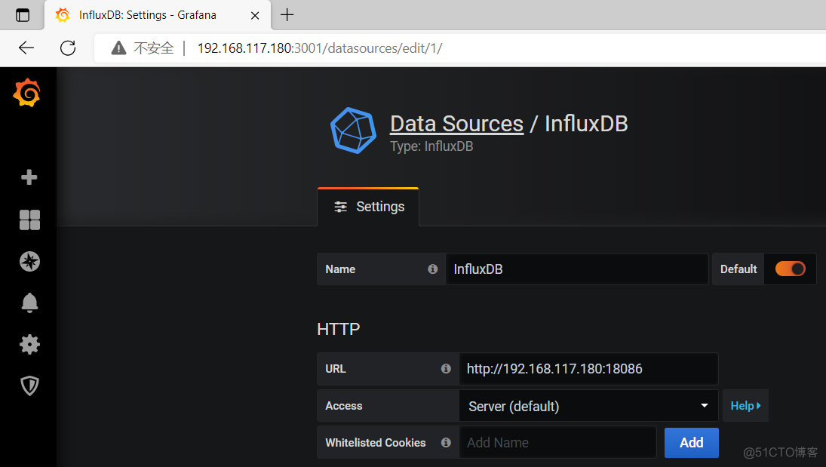Screen dimensions: 826x467
Task: Click the Whitelisted Cookies label
Action: click(376, 443)
